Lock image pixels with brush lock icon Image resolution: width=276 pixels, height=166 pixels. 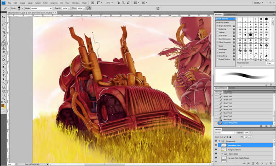[224, 137]
